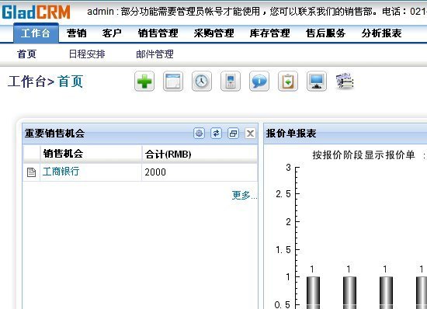Click the chart title 按报价阶段显示报价单
The height and width of the screenshot is (309, 427).
coord(363,155)
